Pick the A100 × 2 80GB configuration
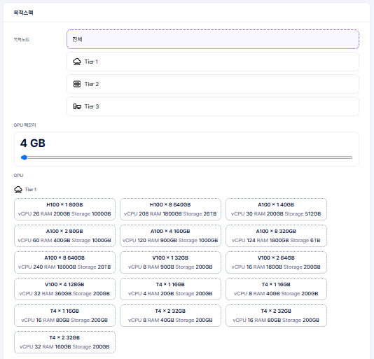The image size is (374, 359). 64,236
